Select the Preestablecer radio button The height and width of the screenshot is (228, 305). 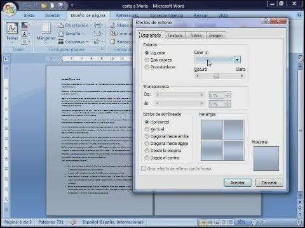tap(147, 67)
